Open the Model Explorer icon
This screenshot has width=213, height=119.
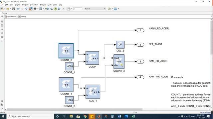(41, 9)
